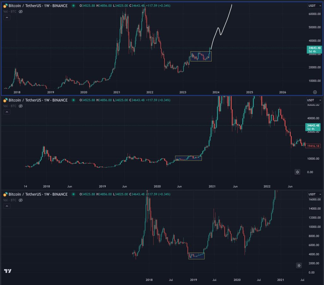Click the teal 34643.48 price label on the scale
Viewport: 324px width, 285px height.
(314, 49)
